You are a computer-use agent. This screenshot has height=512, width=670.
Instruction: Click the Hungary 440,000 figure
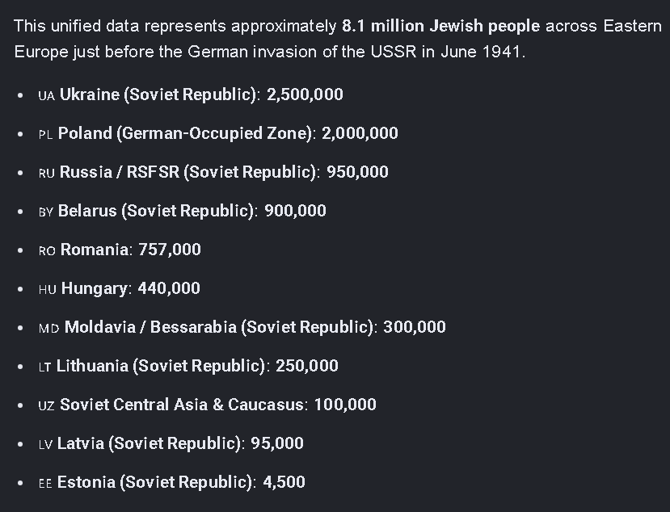click(x=169, y=288)
